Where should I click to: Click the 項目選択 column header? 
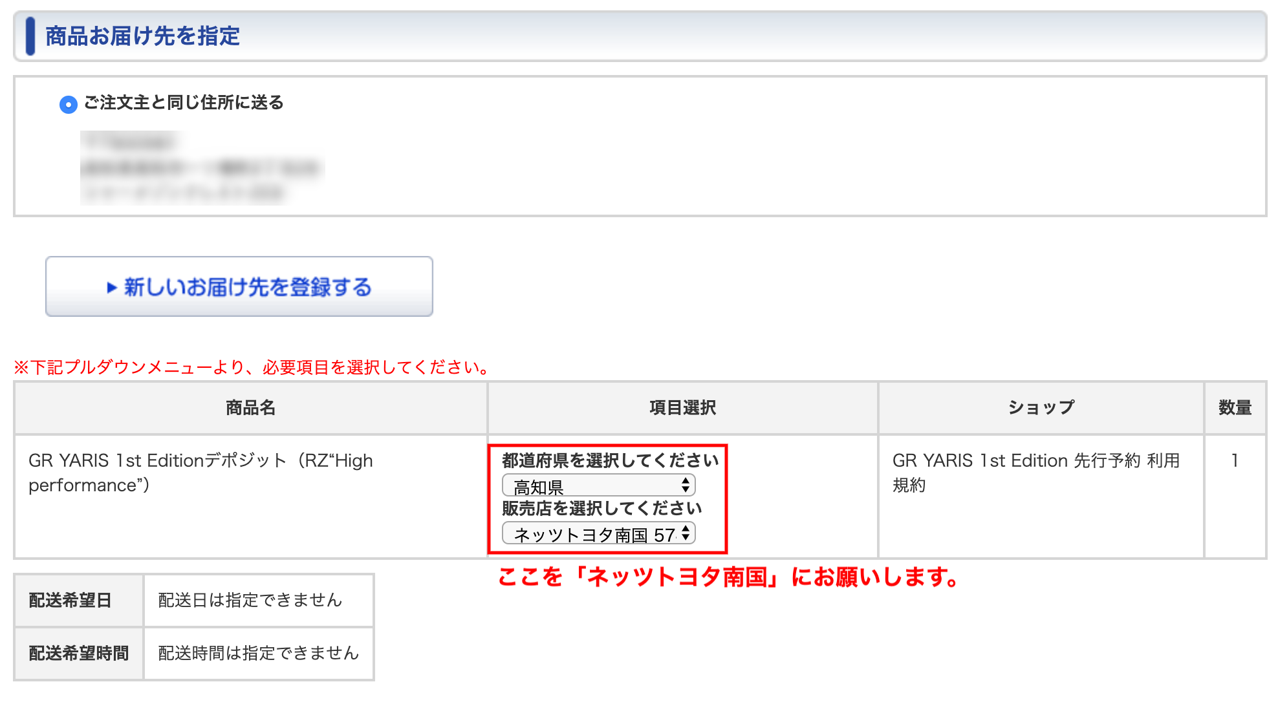(x=683, y=407)
